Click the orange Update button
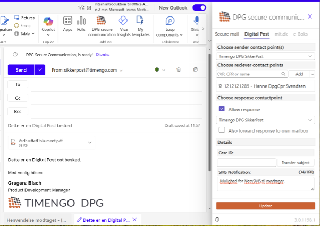This screenshot has height=227, width=321. [x=265, y=206]
